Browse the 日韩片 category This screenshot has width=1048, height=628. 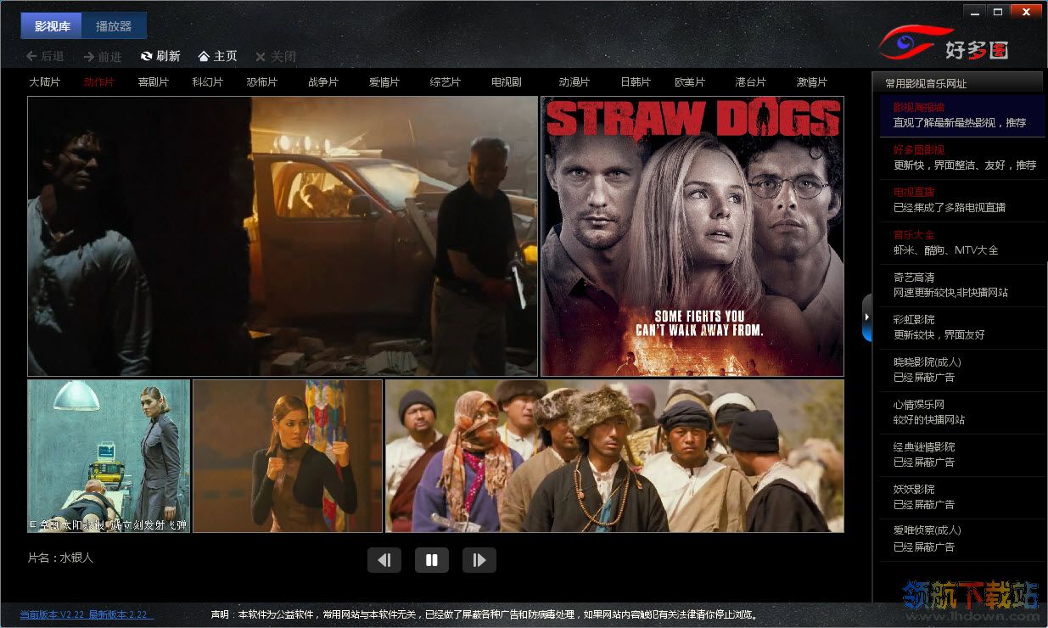pyautogui.click(x=636, y=82)
